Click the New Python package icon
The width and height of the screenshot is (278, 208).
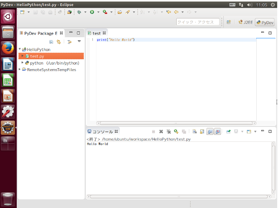tap(69, 12)
